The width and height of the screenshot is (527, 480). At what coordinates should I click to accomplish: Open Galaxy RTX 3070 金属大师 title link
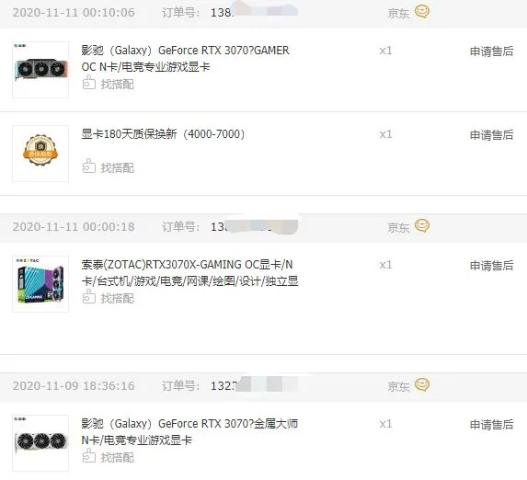(x=189, y=431)
